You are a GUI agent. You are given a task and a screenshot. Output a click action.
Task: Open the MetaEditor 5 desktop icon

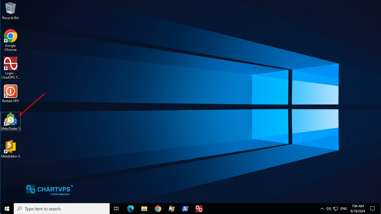11,147
